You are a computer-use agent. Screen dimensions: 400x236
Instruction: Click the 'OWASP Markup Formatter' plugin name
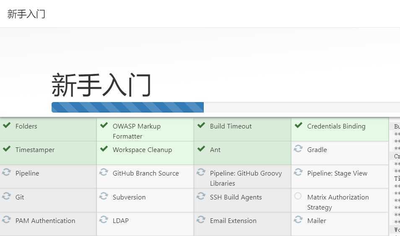click(x=137, y=131)
